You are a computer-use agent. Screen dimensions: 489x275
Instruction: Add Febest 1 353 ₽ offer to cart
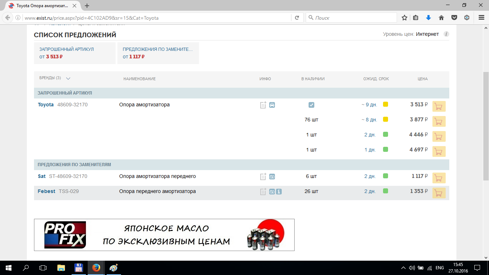click(x=439, y=193)
